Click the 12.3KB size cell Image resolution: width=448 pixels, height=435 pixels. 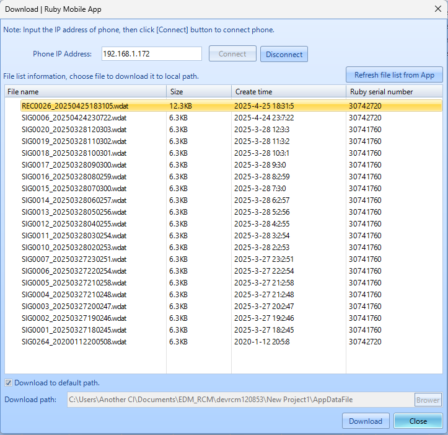pos(180,106)
